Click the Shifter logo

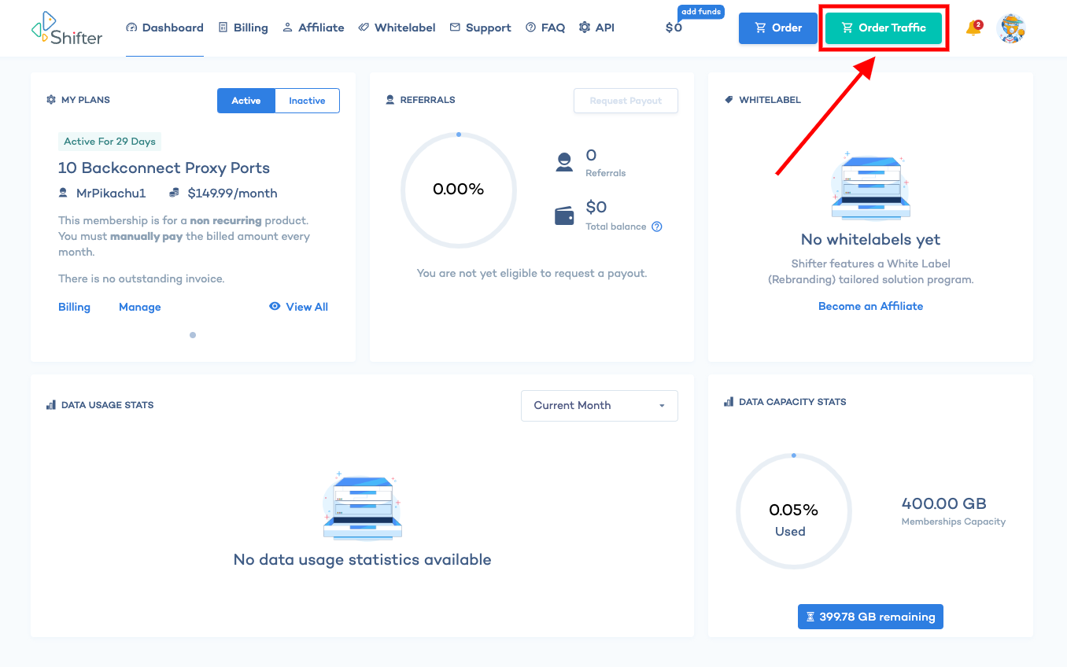(67, 28)
